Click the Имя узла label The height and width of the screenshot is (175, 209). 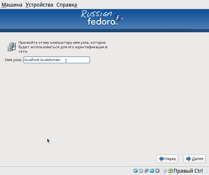[14, 60]
